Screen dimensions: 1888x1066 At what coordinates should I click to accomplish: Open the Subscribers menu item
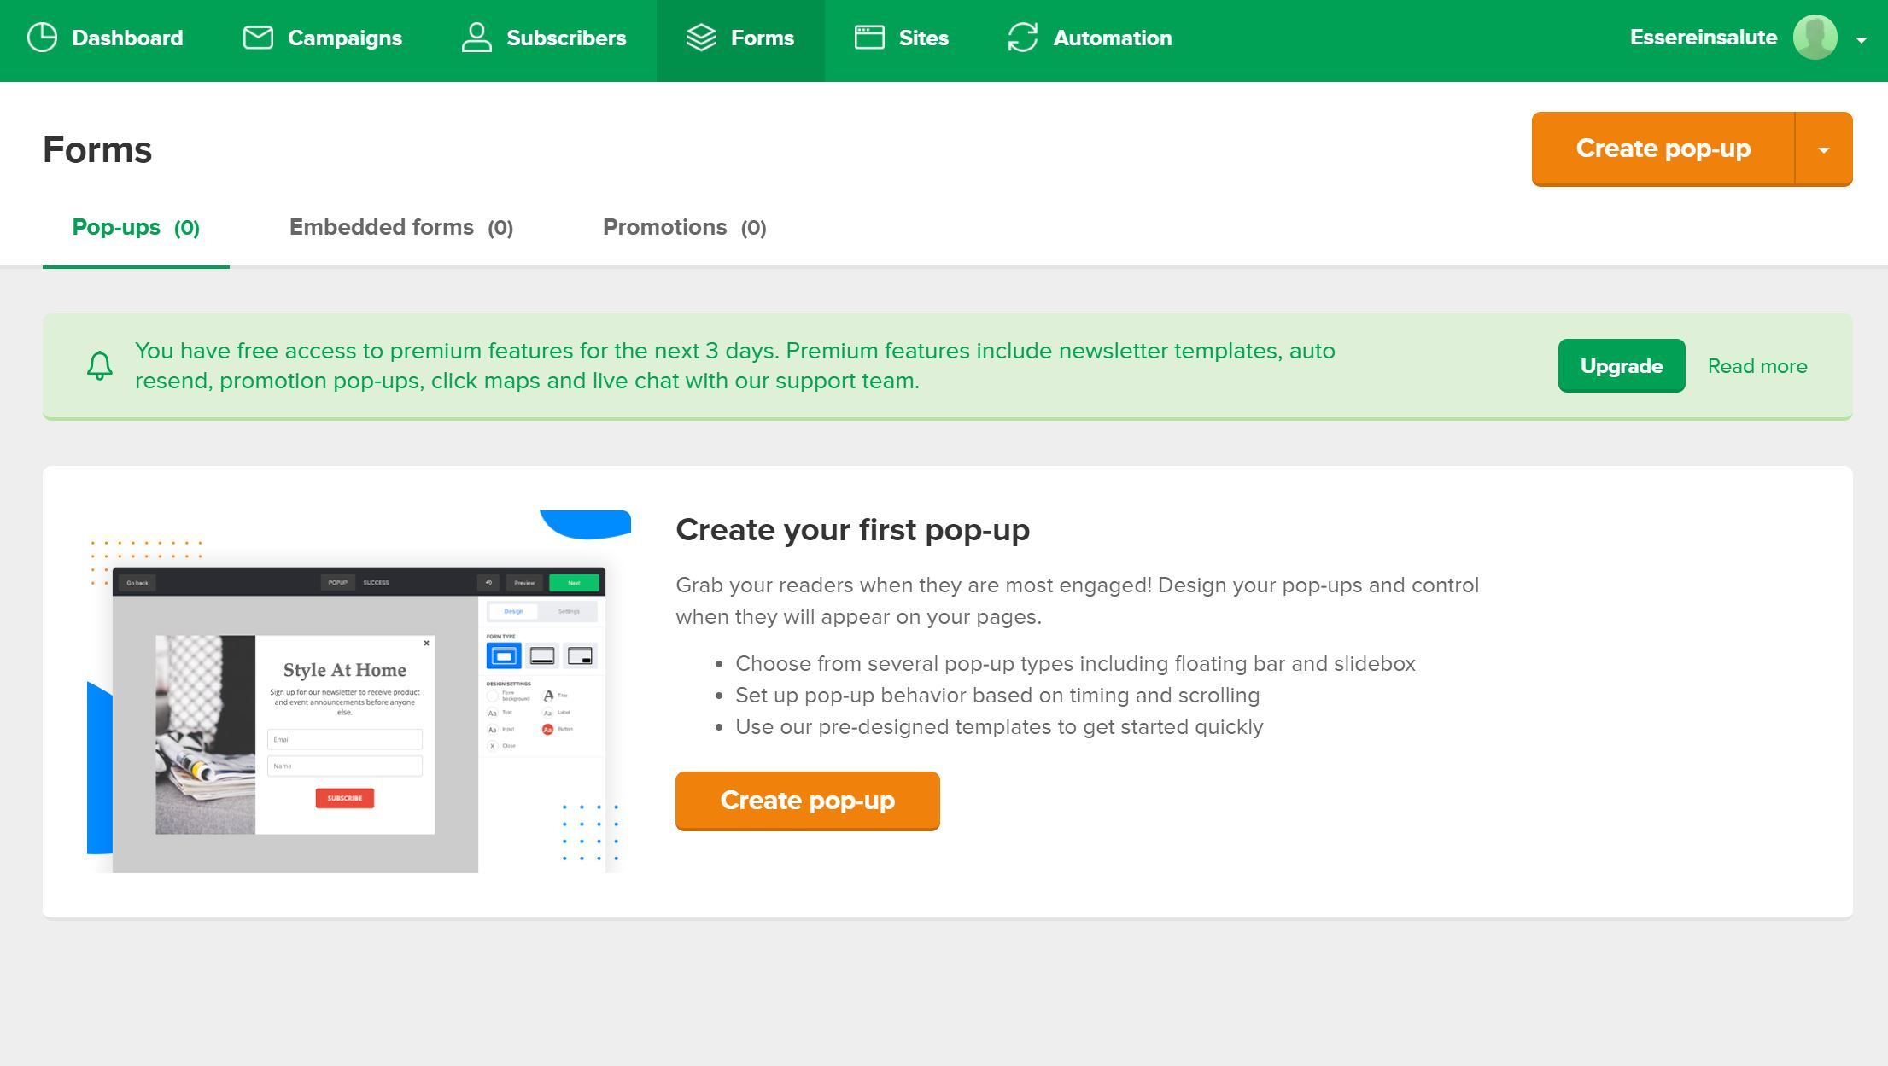[544, 38]
